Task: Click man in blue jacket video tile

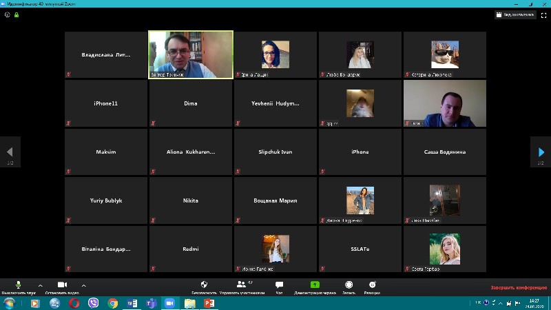Action: (445, 103)
